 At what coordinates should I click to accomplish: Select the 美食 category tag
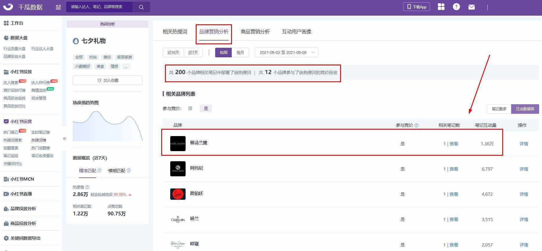tap(100, 66)
